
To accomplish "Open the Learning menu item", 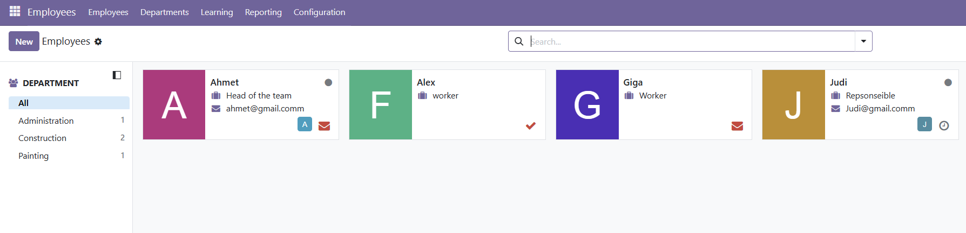I will point(217,12).
